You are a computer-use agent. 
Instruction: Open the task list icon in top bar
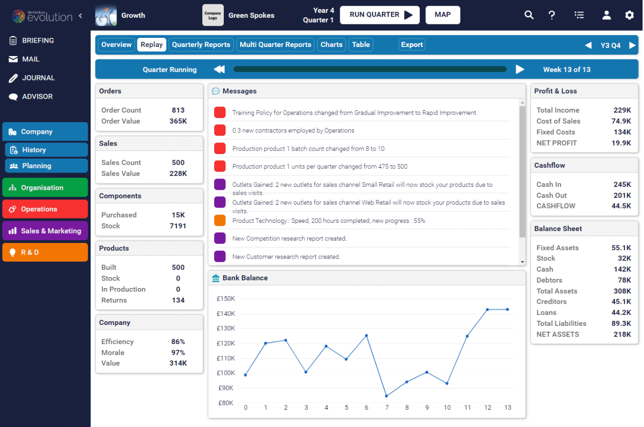[579, 15]
